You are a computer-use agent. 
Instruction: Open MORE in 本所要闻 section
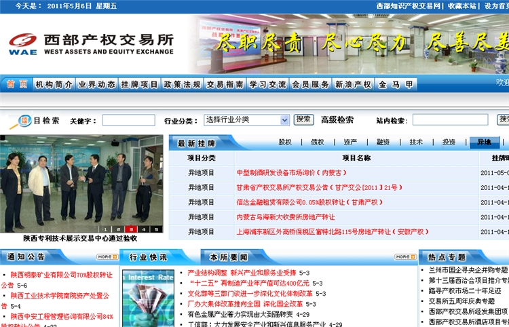pos(405,257)
